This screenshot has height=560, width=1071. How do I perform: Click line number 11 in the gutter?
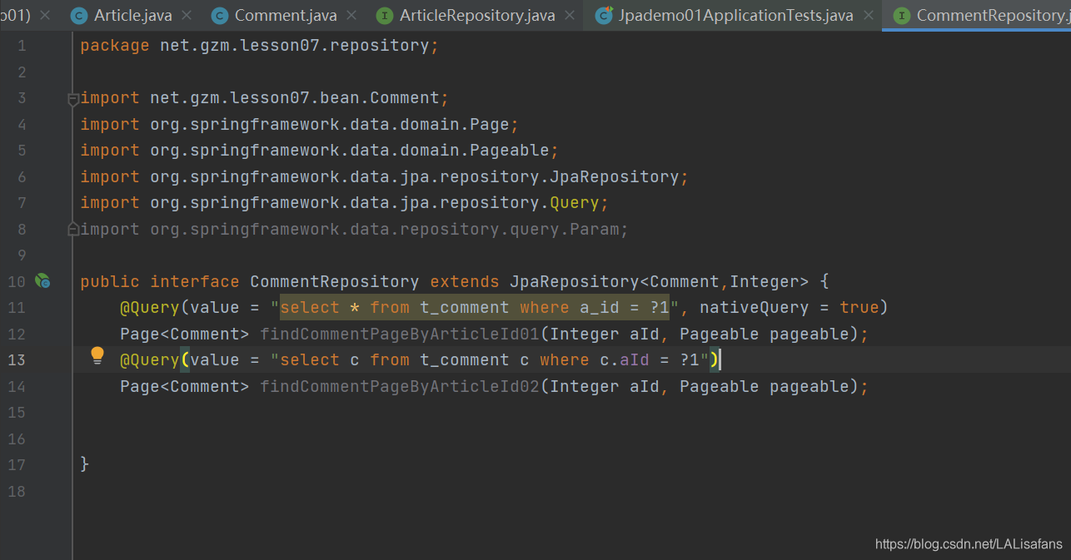[x=17, y=308]
